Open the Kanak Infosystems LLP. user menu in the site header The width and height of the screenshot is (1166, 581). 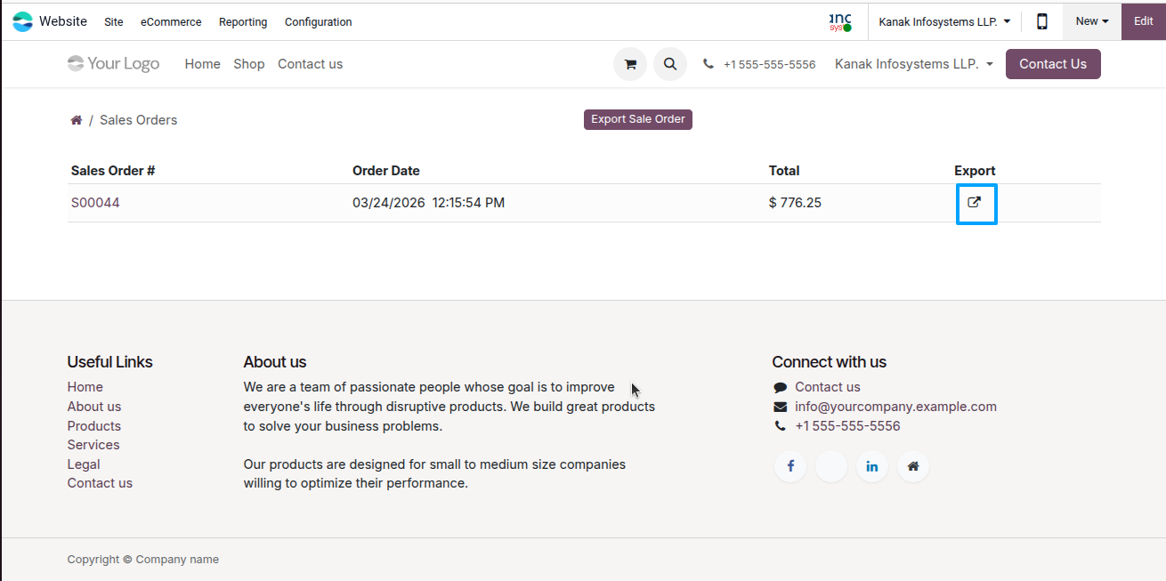pos(914,64)
